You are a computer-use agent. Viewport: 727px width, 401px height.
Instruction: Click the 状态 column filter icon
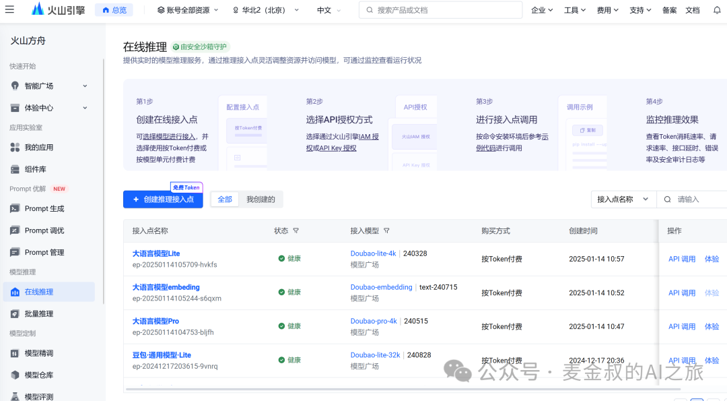(x=296, y=230)
